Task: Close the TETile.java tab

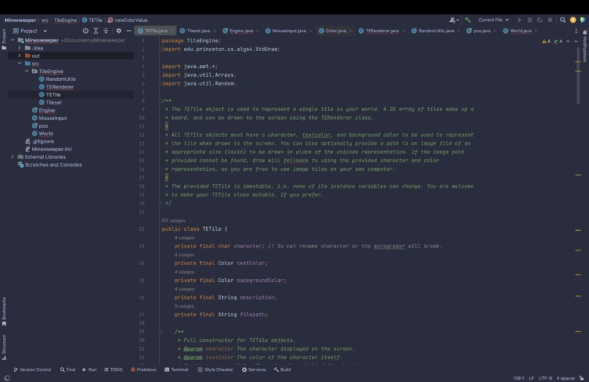Action: point(172,31)
